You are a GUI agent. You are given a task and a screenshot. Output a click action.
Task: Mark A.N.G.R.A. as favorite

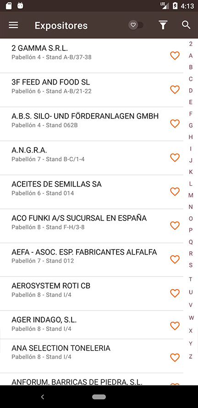(175, 158)
